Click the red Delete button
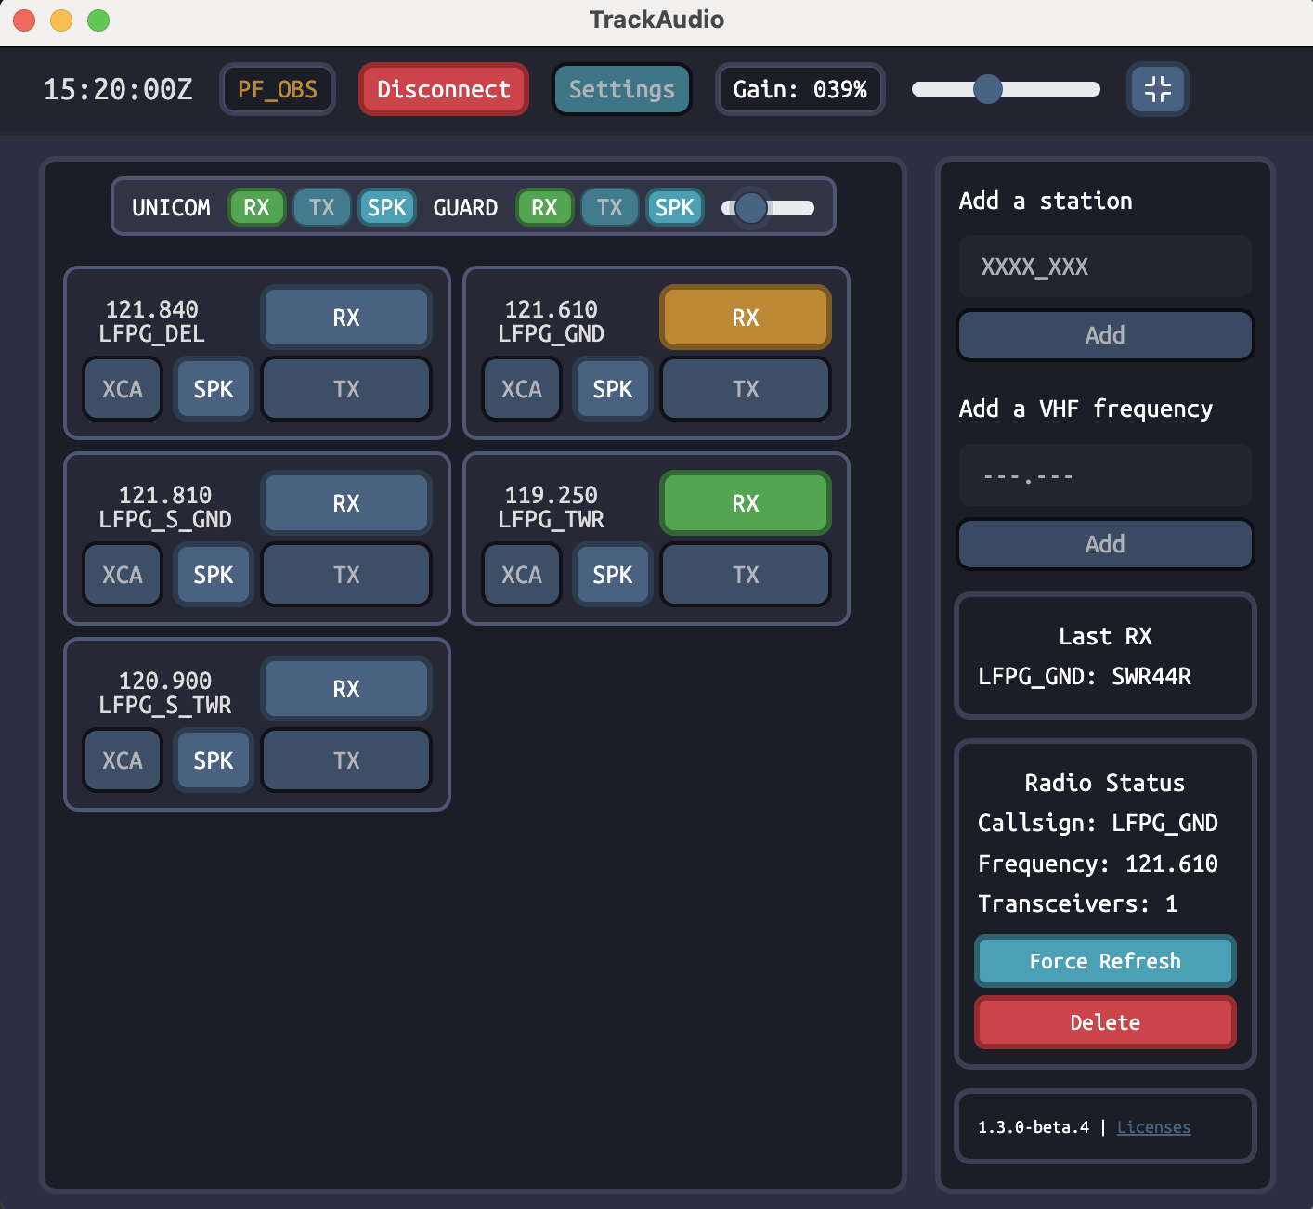Screen dimensions: 1313x1209 click(1105, 1022)
